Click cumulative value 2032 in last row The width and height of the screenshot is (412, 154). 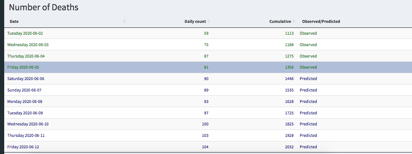point(289,147)
